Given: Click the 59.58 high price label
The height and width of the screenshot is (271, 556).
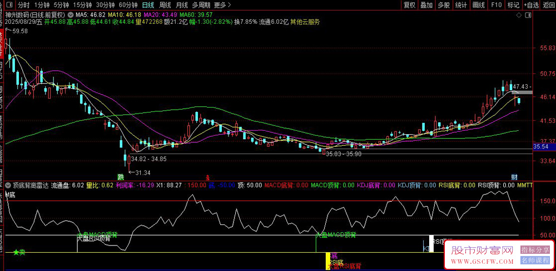Looking at the screenshot, I should 20,32.
